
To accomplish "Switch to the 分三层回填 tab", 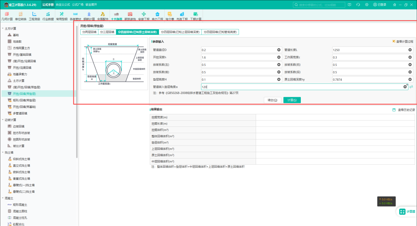I will [107, 32].
